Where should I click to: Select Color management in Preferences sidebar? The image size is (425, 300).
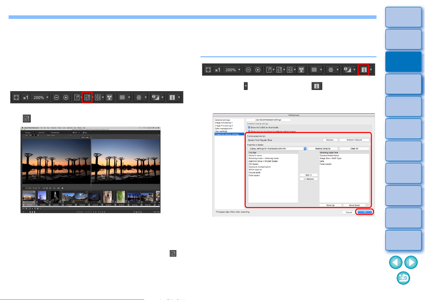(223, 128)
